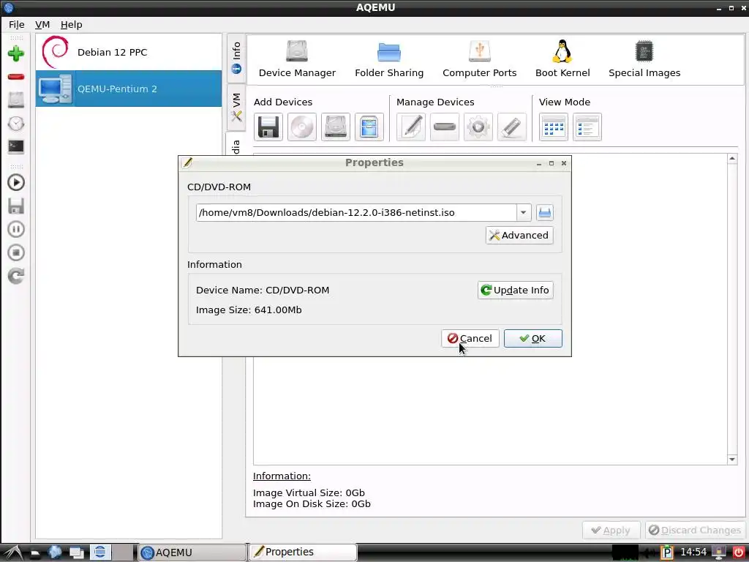749x562 pixels.
Task: Click the green plus Add VM icon
Action: tap(16, 53)
